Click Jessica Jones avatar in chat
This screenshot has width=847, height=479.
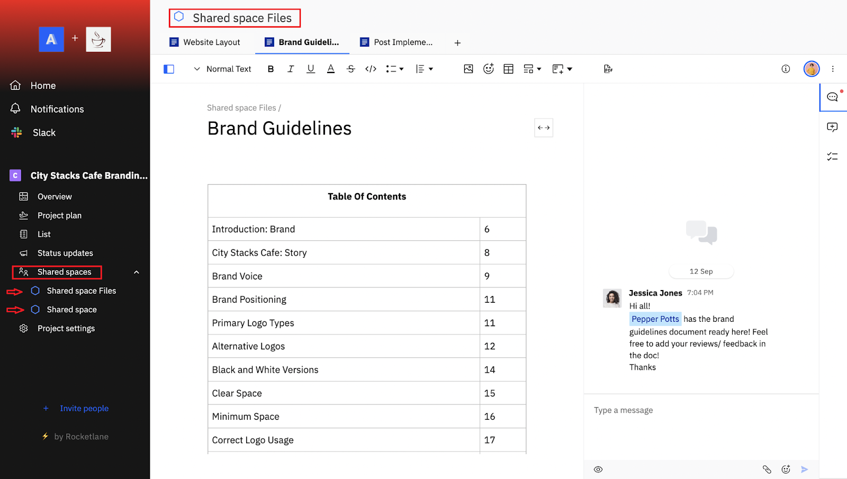[612, 299]
